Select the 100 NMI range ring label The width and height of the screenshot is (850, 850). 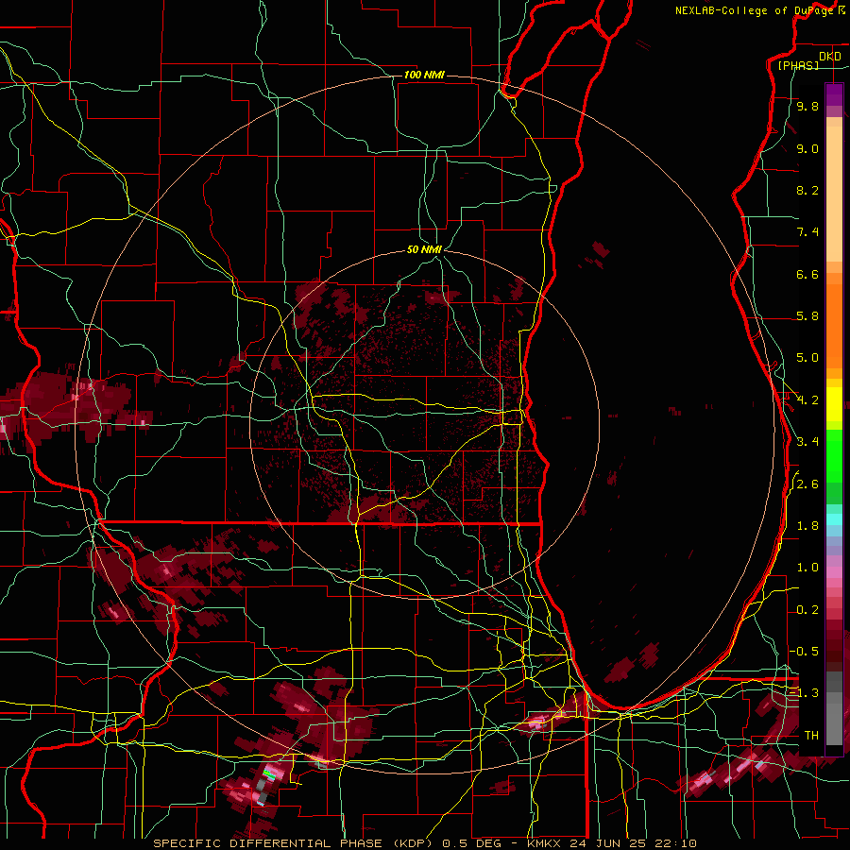click(x=424, y=75)
